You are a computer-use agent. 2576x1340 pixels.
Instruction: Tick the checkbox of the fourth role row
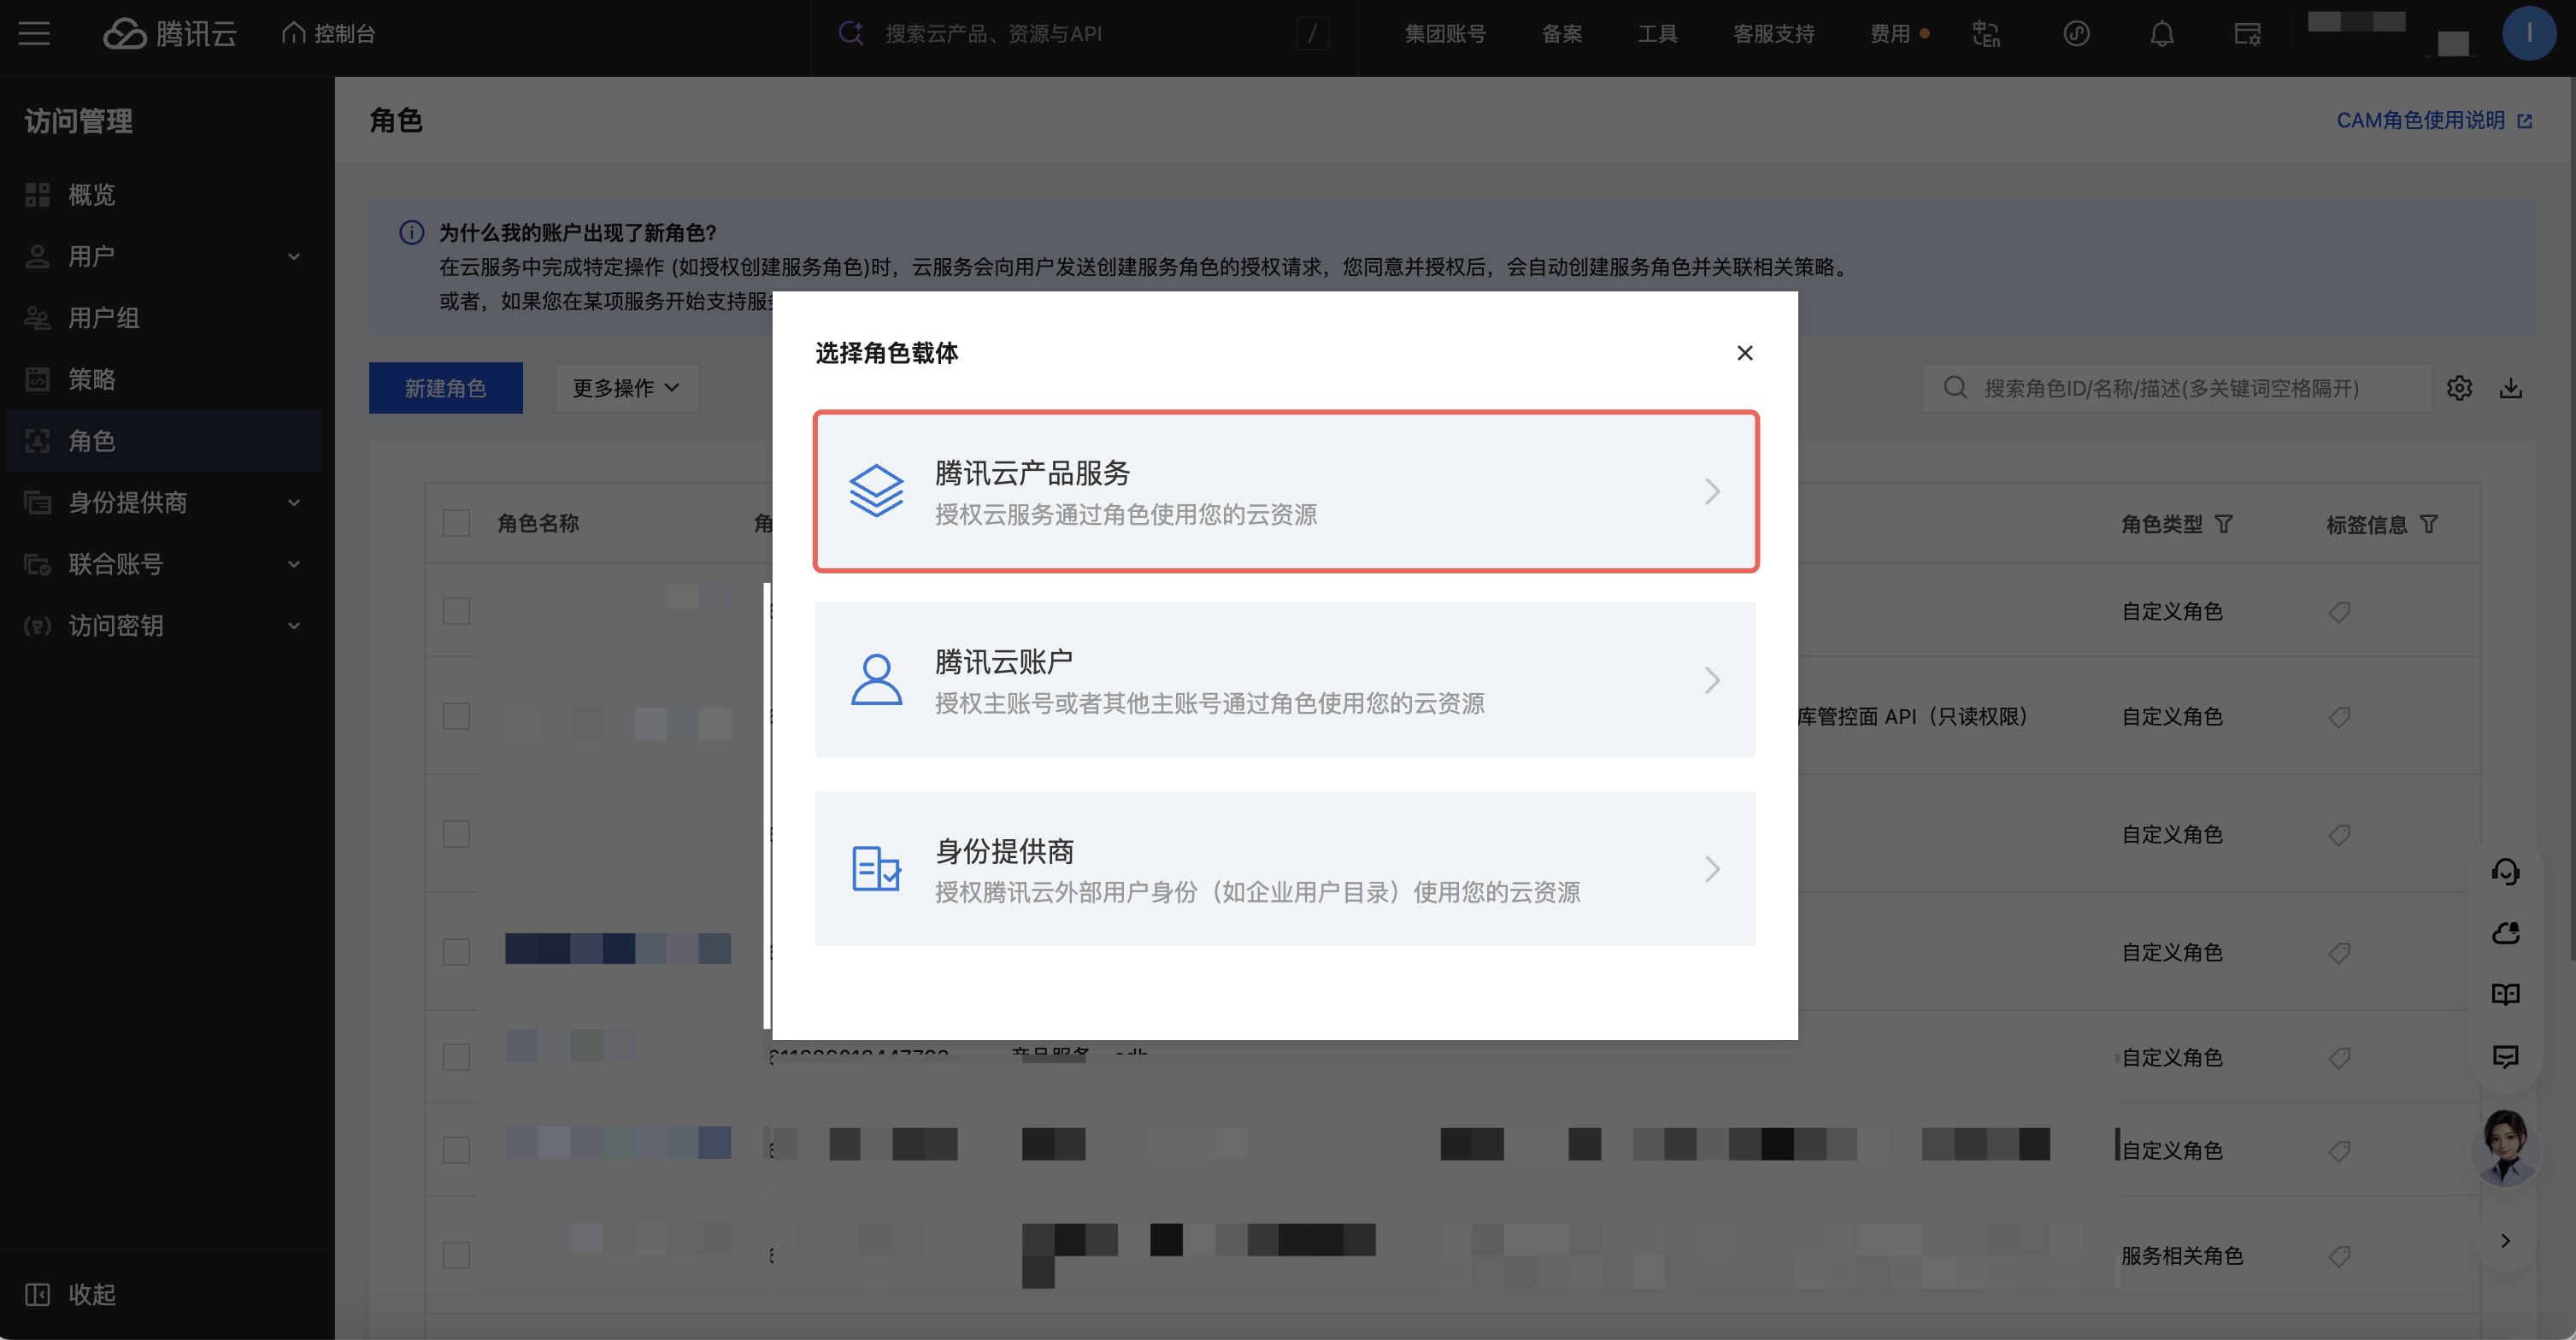coord(456,952)
